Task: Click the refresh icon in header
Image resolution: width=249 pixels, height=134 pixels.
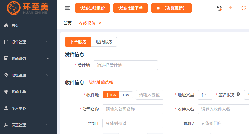Action: (x=244, y=8)
